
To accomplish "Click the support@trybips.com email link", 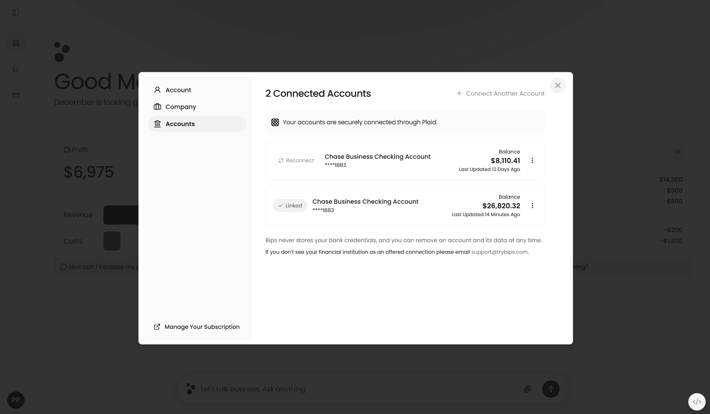I will pos(499,252).
